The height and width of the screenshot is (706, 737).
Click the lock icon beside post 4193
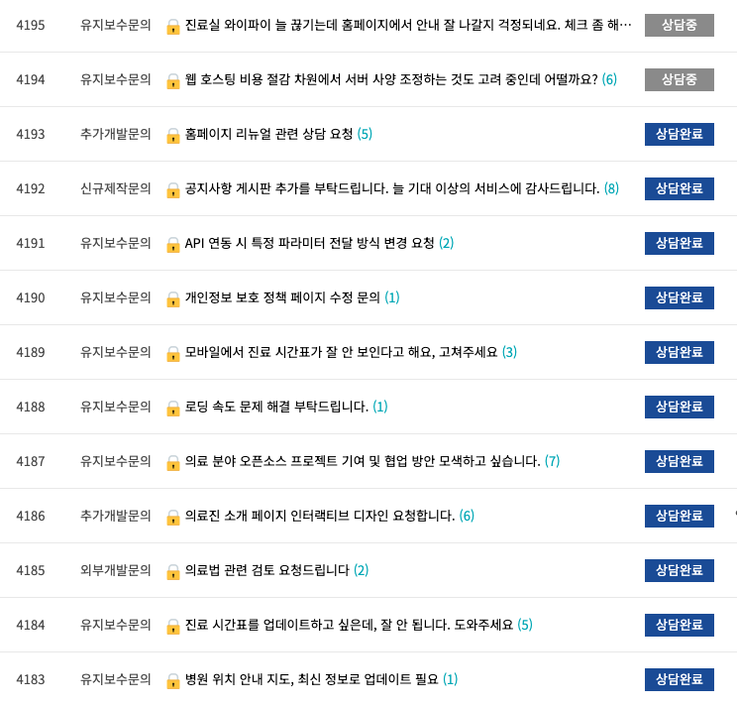[x=173, y=136]
